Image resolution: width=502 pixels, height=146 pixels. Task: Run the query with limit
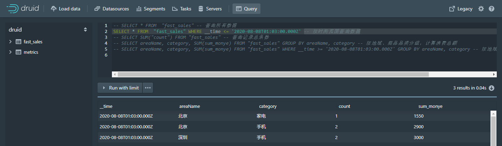(120, 88)
